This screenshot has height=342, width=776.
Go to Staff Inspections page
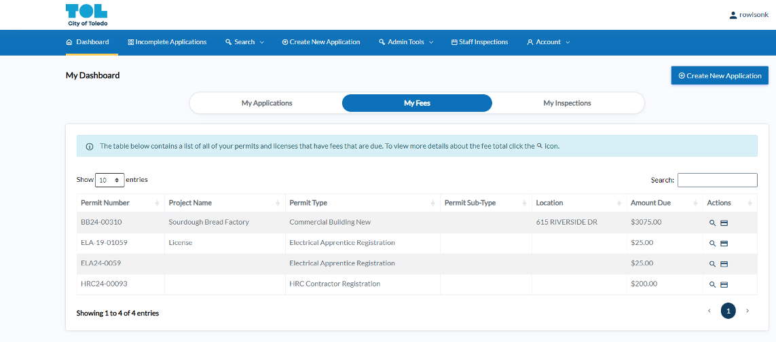pyautogui.click(x=479, y=42)
